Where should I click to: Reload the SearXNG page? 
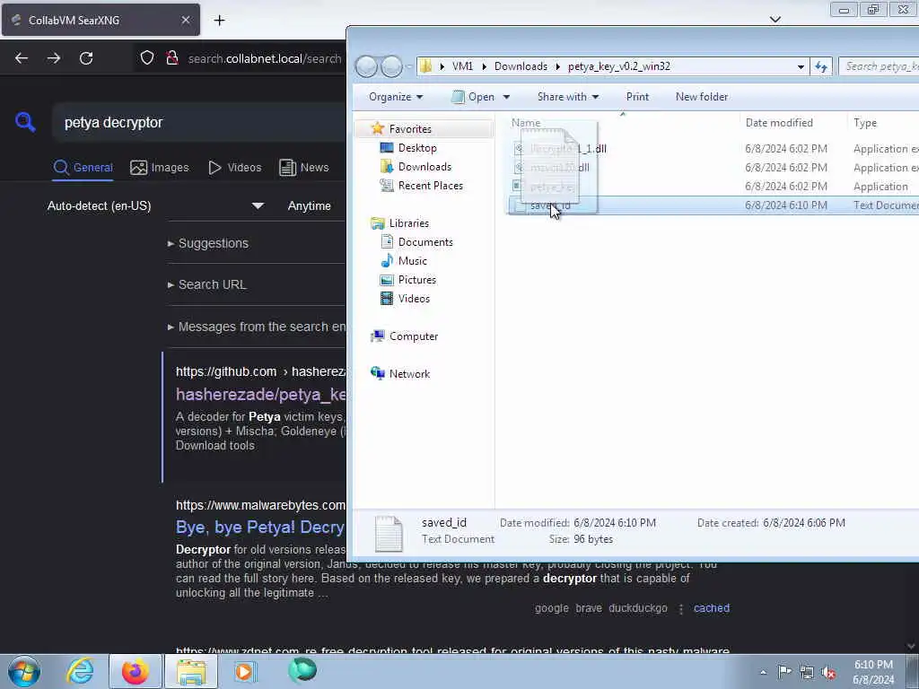pos(86,58)
